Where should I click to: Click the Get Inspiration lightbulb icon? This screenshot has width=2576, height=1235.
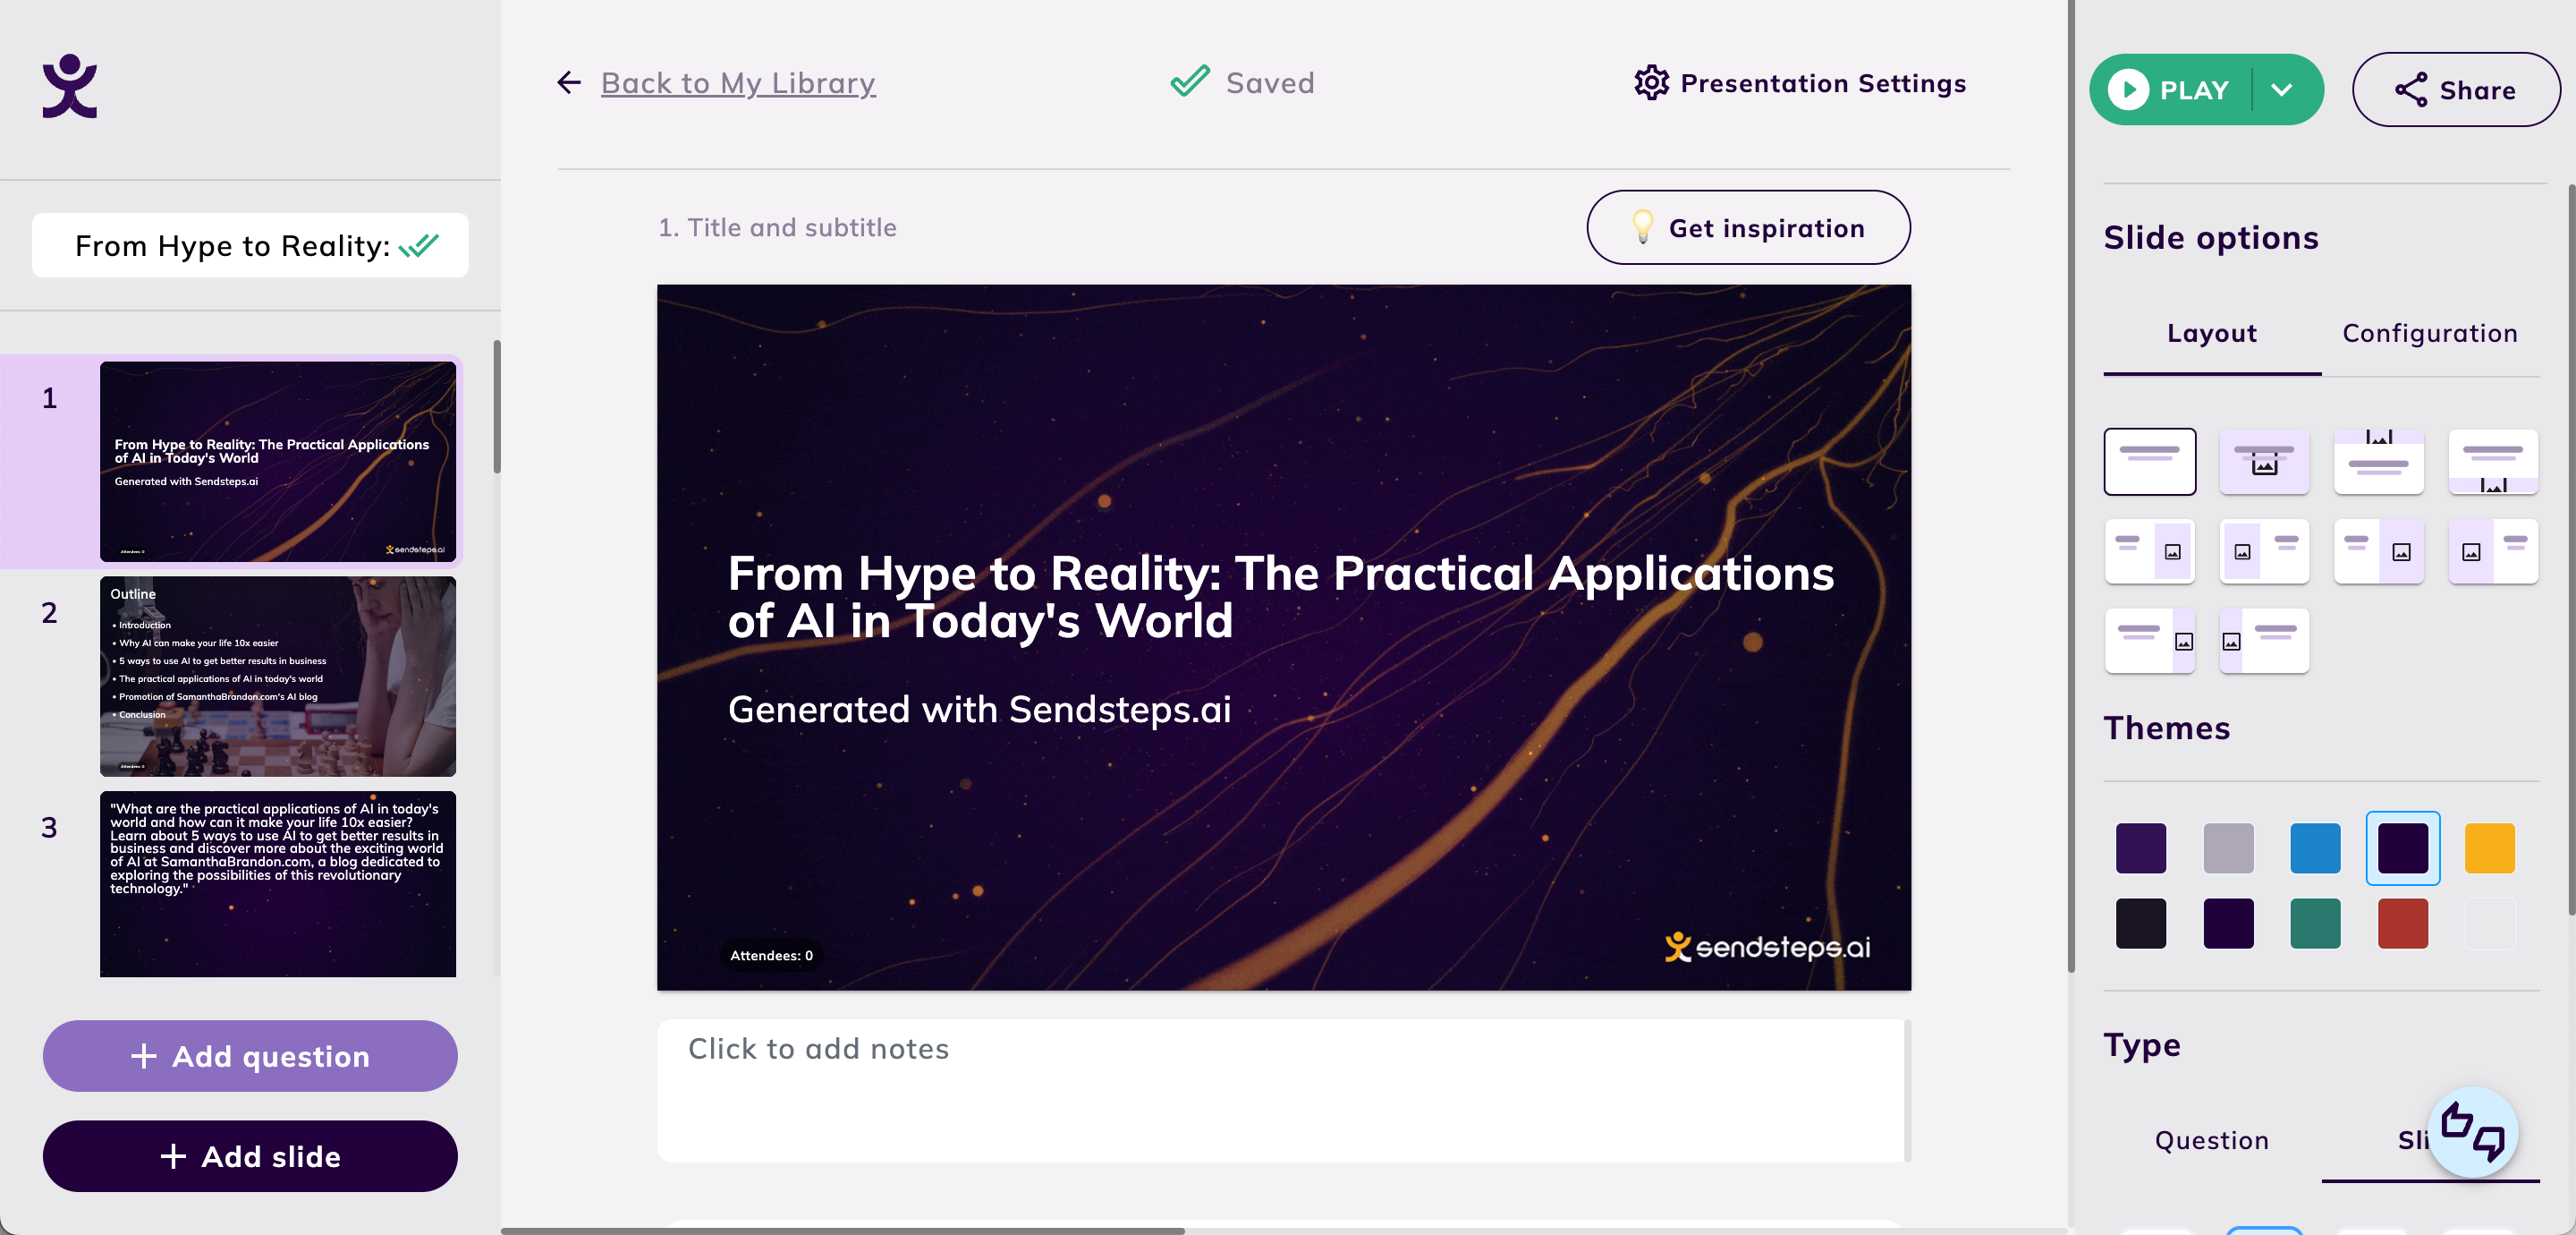pos(1643,227)
